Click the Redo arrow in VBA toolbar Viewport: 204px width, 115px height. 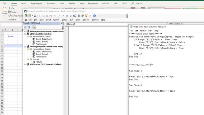59,16
